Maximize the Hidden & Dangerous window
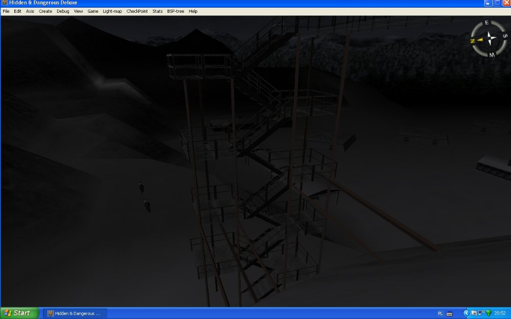Image resolution: width=511 pixels, height=319 pixels. tap(497, 3)
